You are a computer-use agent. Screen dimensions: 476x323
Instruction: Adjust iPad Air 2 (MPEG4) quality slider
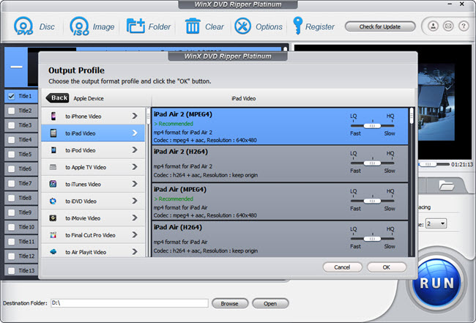click(x=372, y=126)
